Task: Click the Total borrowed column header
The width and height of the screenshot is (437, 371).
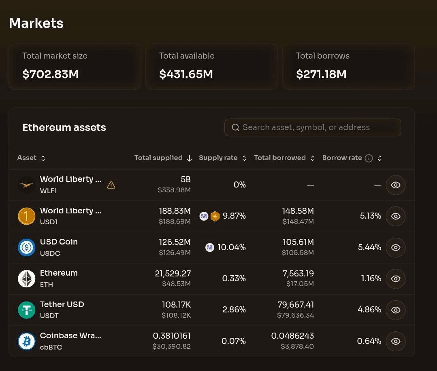Action: [280, 158]
